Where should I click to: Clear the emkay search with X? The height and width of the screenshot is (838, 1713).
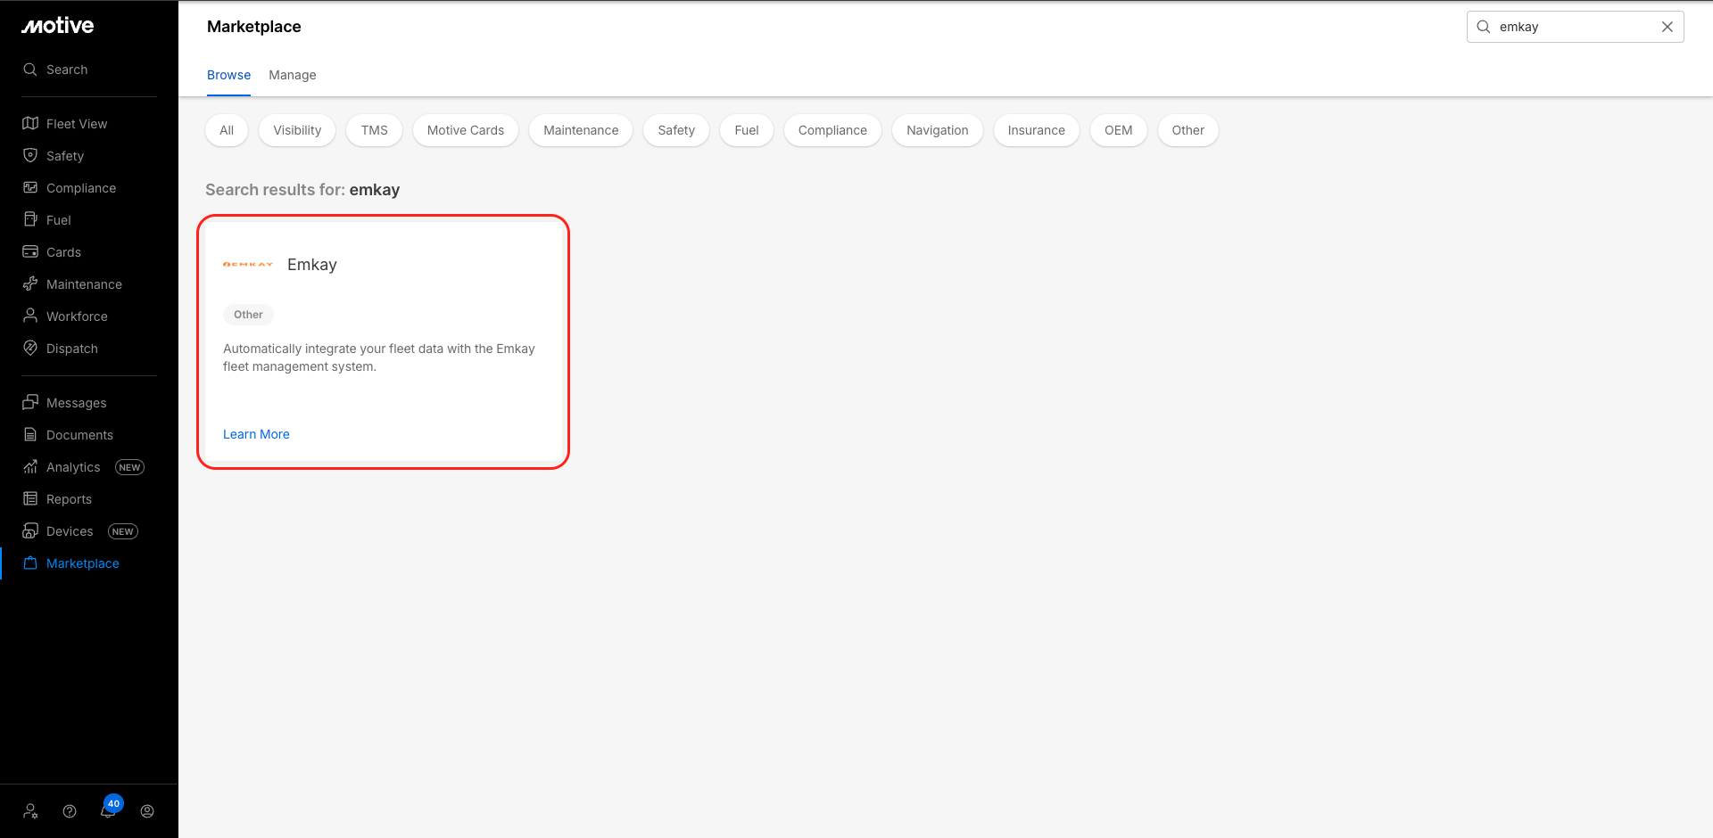[x=1667, y=27]
